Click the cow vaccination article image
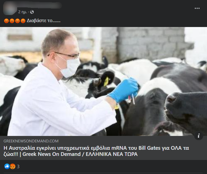 [x=103, y=81]
